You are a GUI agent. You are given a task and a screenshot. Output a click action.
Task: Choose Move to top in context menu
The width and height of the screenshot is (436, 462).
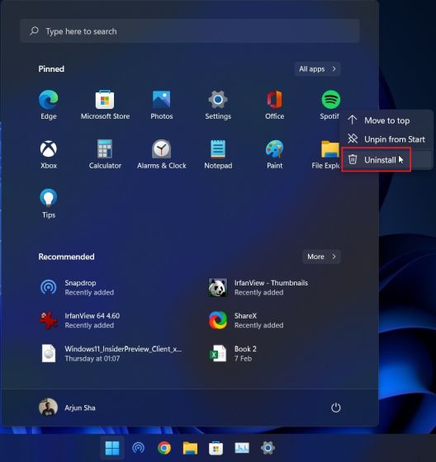(386, 120)
